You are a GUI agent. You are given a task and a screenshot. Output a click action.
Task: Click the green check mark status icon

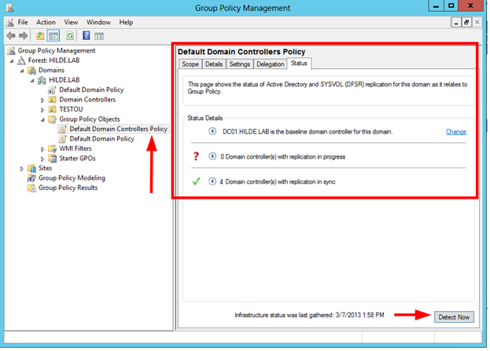(x=196, y=181)
